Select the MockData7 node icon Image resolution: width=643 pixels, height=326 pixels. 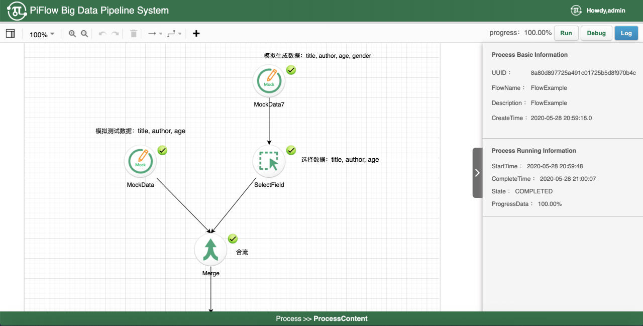(269, 81)
